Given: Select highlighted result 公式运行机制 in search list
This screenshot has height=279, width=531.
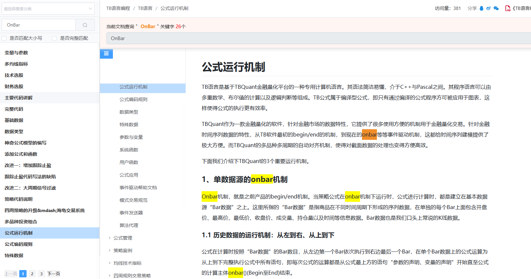Looking at the screenshot, I should (x=49, y=233).
